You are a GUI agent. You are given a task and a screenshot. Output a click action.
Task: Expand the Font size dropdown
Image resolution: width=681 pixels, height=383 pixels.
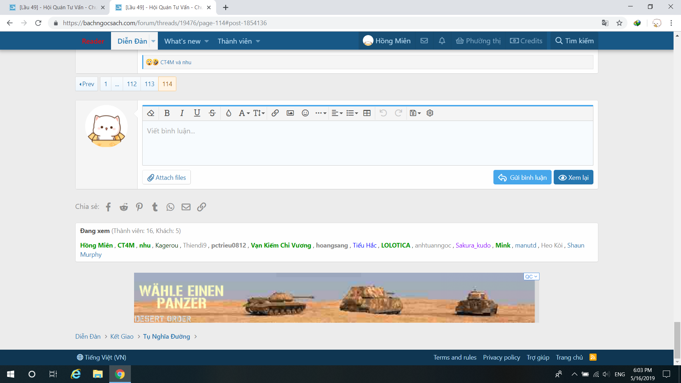tap(259, 113)
